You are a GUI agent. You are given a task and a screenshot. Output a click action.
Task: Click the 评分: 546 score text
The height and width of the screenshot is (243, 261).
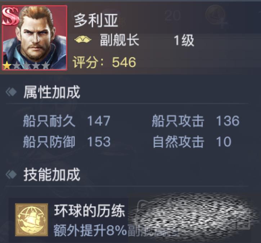(104, 62)
